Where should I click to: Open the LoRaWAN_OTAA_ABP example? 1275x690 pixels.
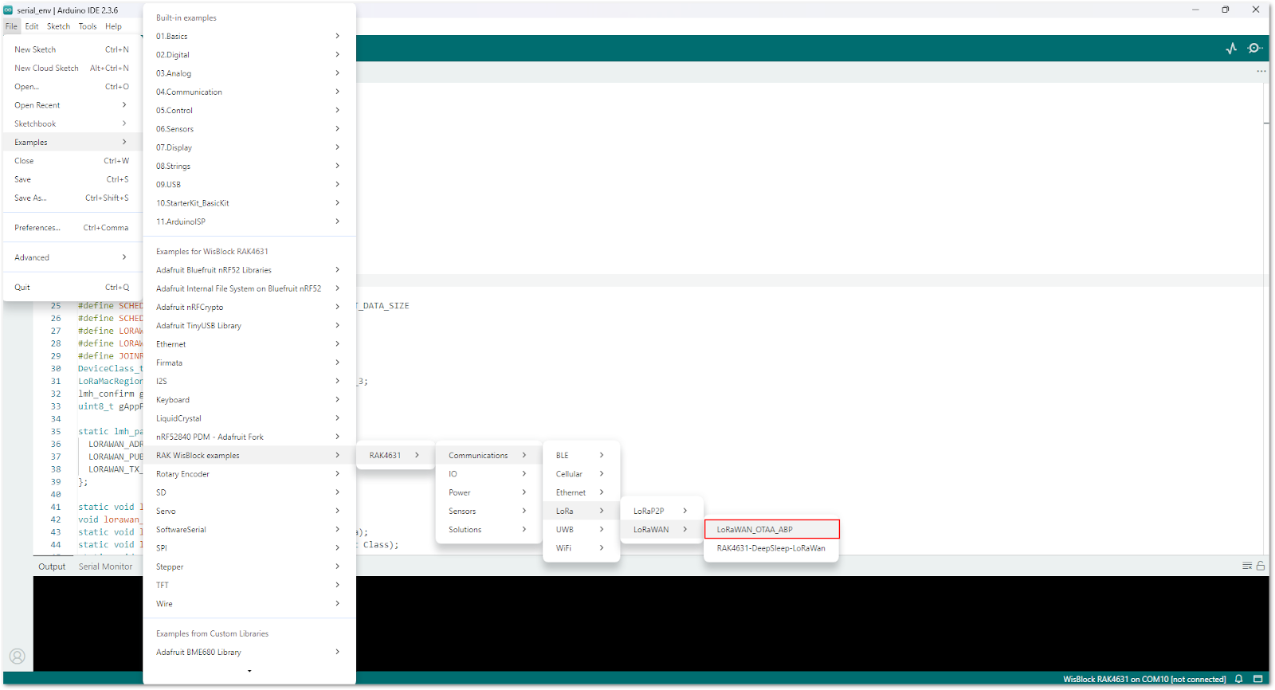[x=771, y=530]
